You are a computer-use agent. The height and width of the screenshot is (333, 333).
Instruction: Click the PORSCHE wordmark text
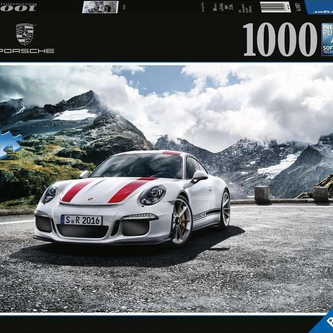[27, 51]
